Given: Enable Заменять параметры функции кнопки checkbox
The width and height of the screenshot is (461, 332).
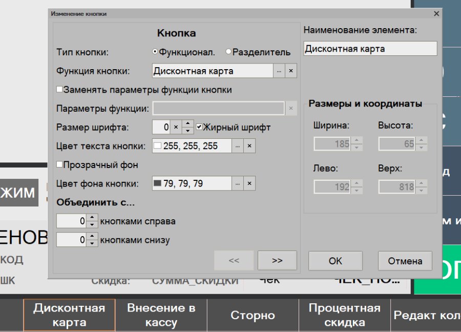Looking at the screenshot, I should (x=59, y=89).
